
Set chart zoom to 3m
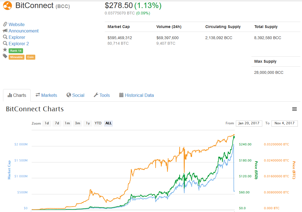78,123
